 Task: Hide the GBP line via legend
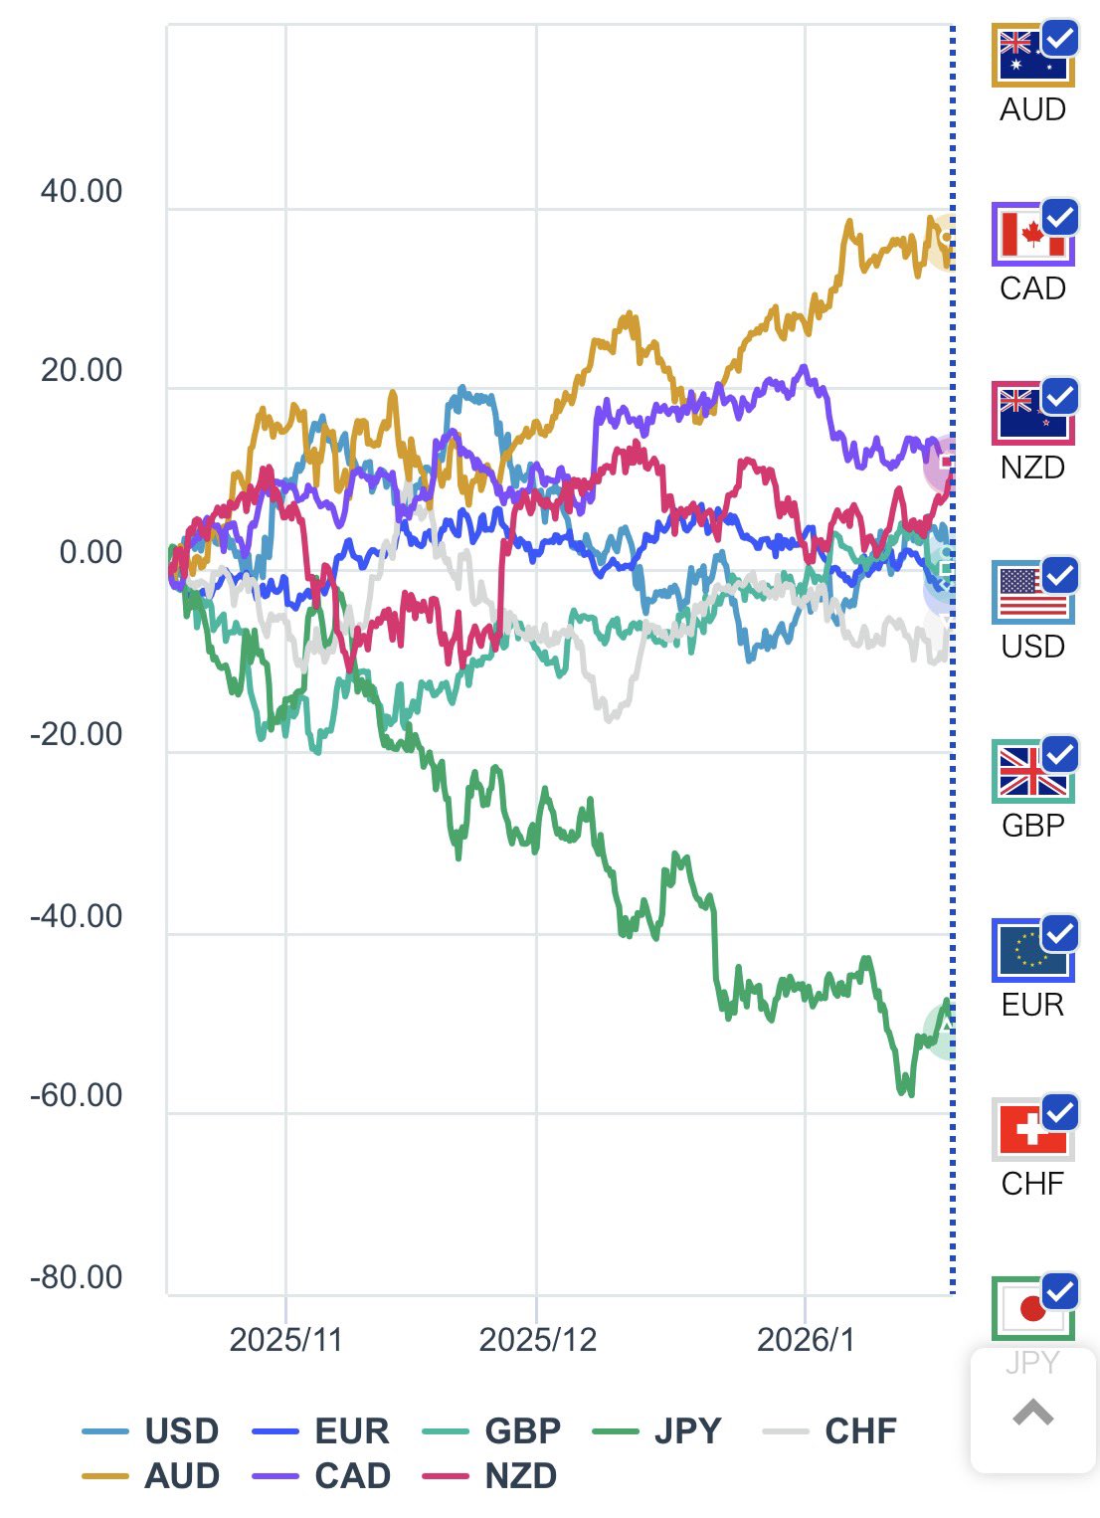point(491,1430)
